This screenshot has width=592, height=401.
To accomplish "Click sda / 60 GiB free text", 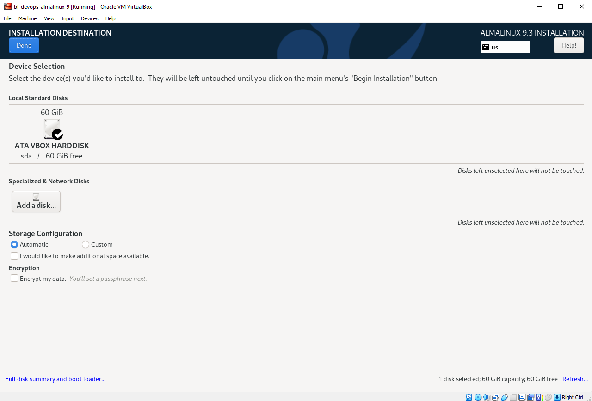I will (52, 156).
